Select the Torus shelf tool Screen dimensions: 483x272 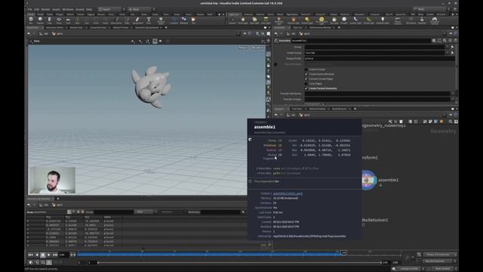(x=59, y=20)
